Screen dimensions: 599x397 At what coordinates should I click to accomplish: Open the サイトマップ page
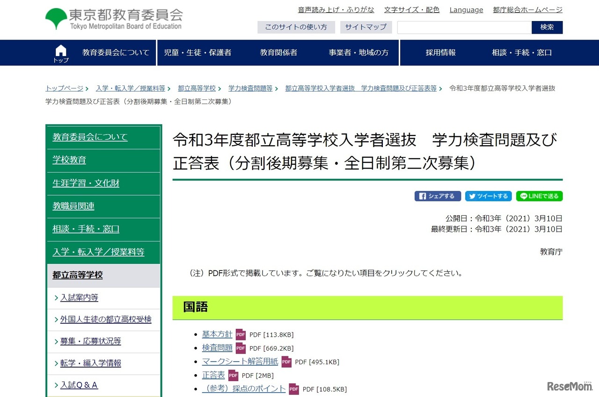point(366,27)
